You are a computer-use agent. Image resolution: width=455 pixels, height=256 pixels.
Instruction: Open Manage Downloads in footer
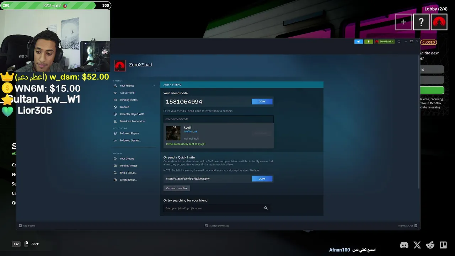pyautogui.click(x=217, y=226)
